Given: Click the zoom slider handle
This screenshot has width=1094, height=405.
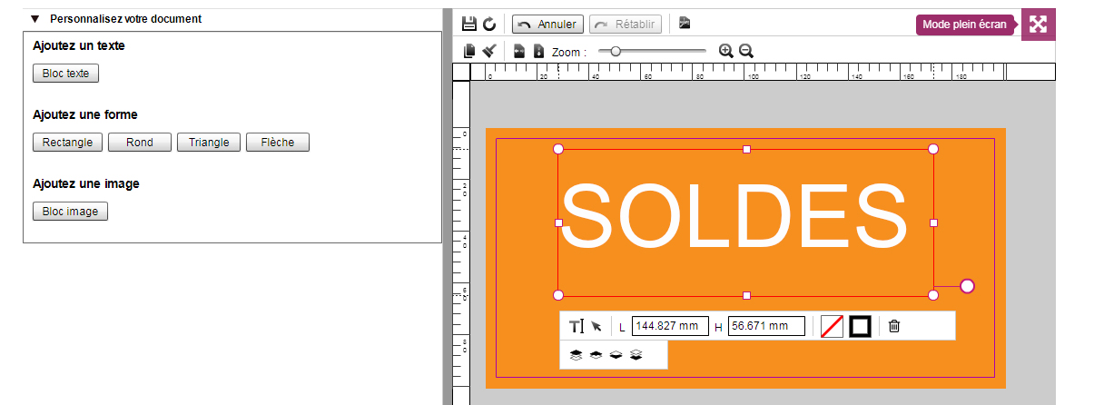Looking at the screenshot, I should [x=616, y=52].
